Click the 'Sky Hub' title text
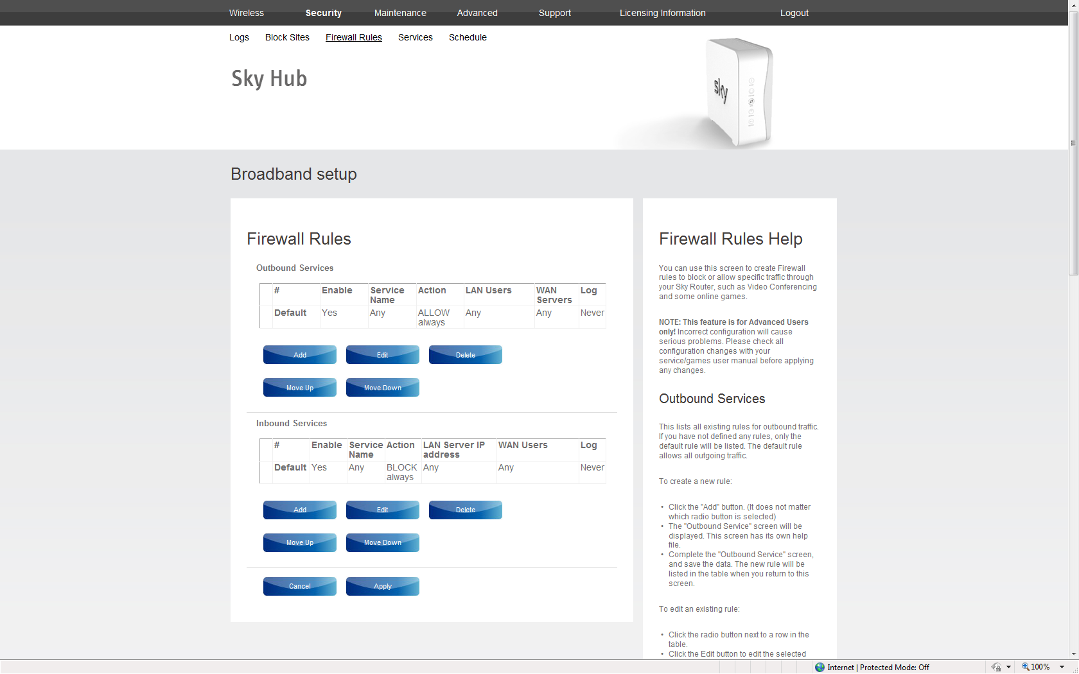 pos(269,78)
